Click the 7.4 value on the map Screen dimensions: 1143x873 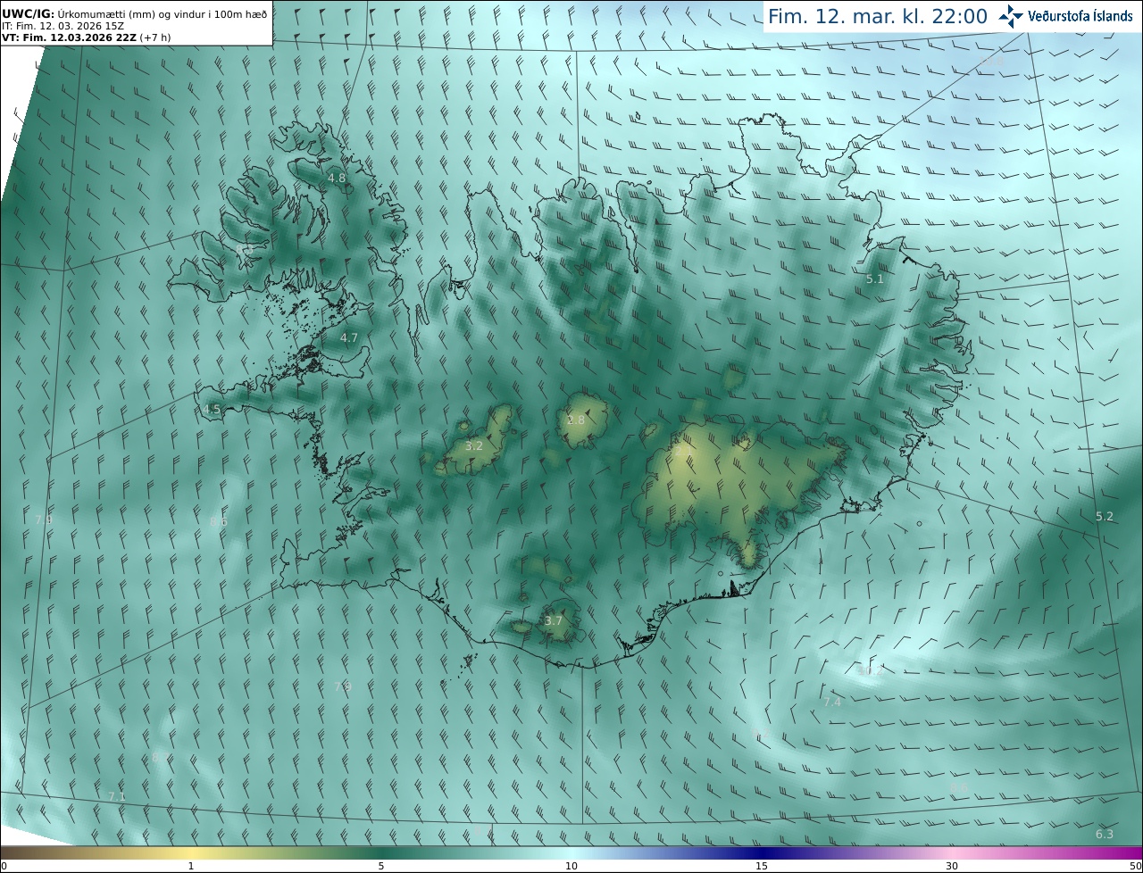[x=832, y=703]
